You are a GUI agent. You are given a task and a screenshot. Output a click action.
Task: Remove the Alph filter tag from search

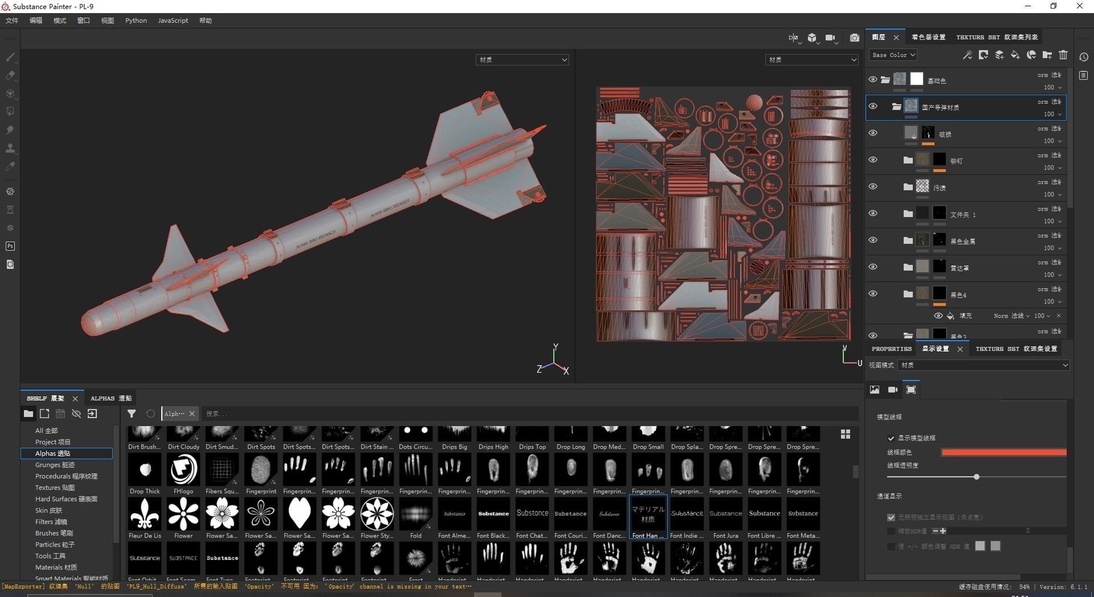coord(192,414)
